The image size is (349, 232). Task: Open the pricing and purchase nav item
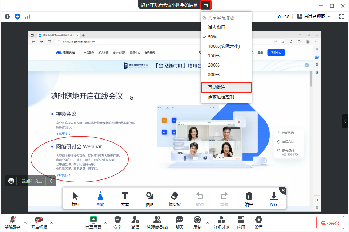119,53
